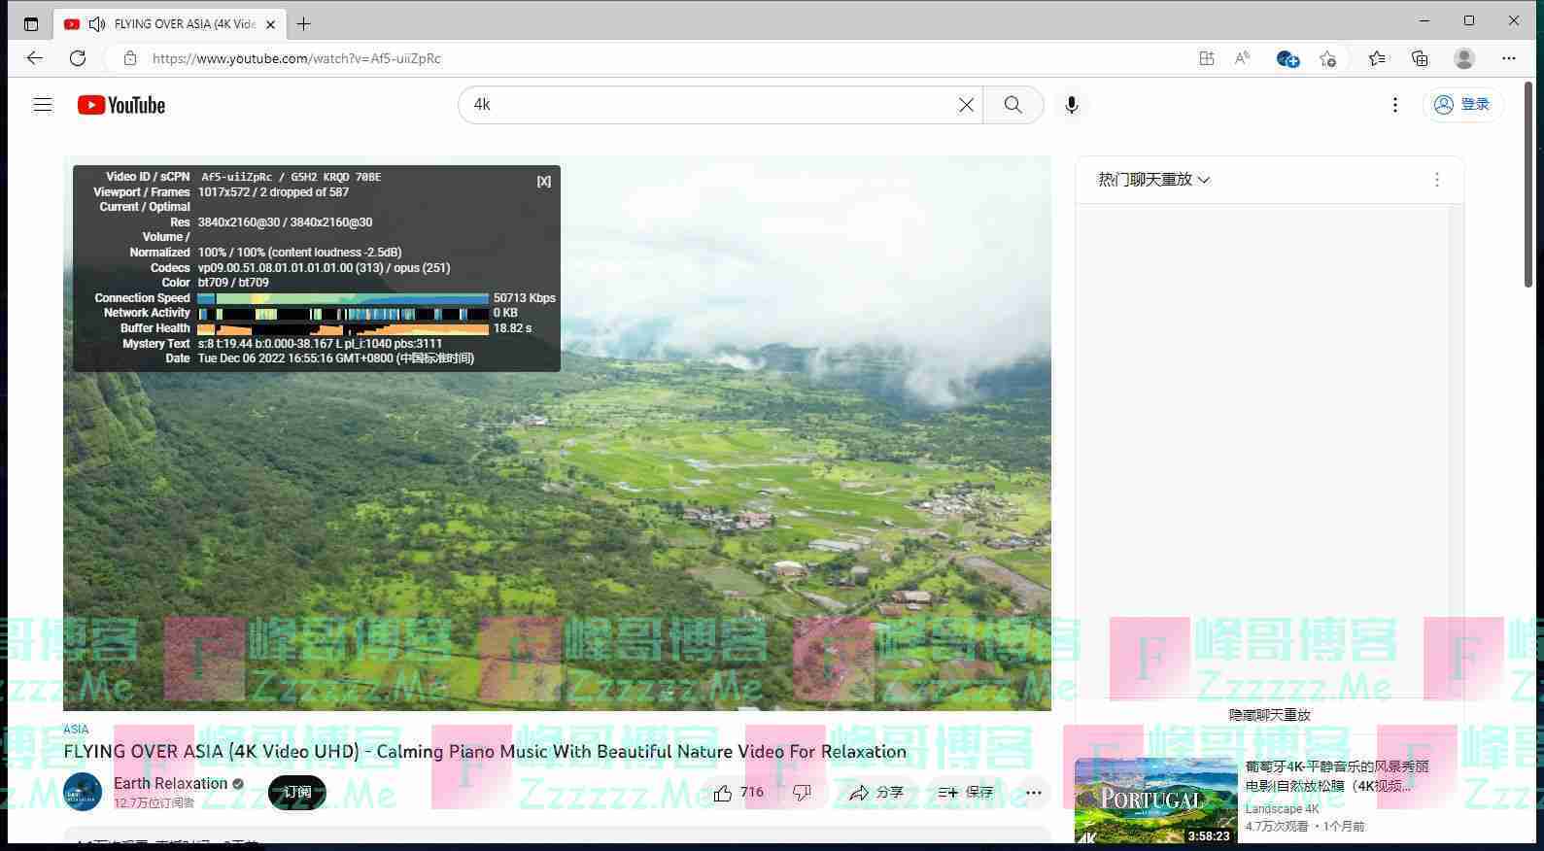Viewport: 1544px width, 851px height.
Task: Expand the top chat replay dropdown
Action: [x=1153, y=180]
